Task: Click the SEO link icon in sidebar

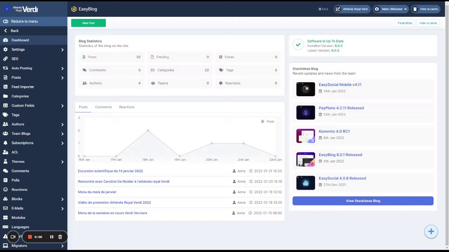Action: tap(5, 59)
